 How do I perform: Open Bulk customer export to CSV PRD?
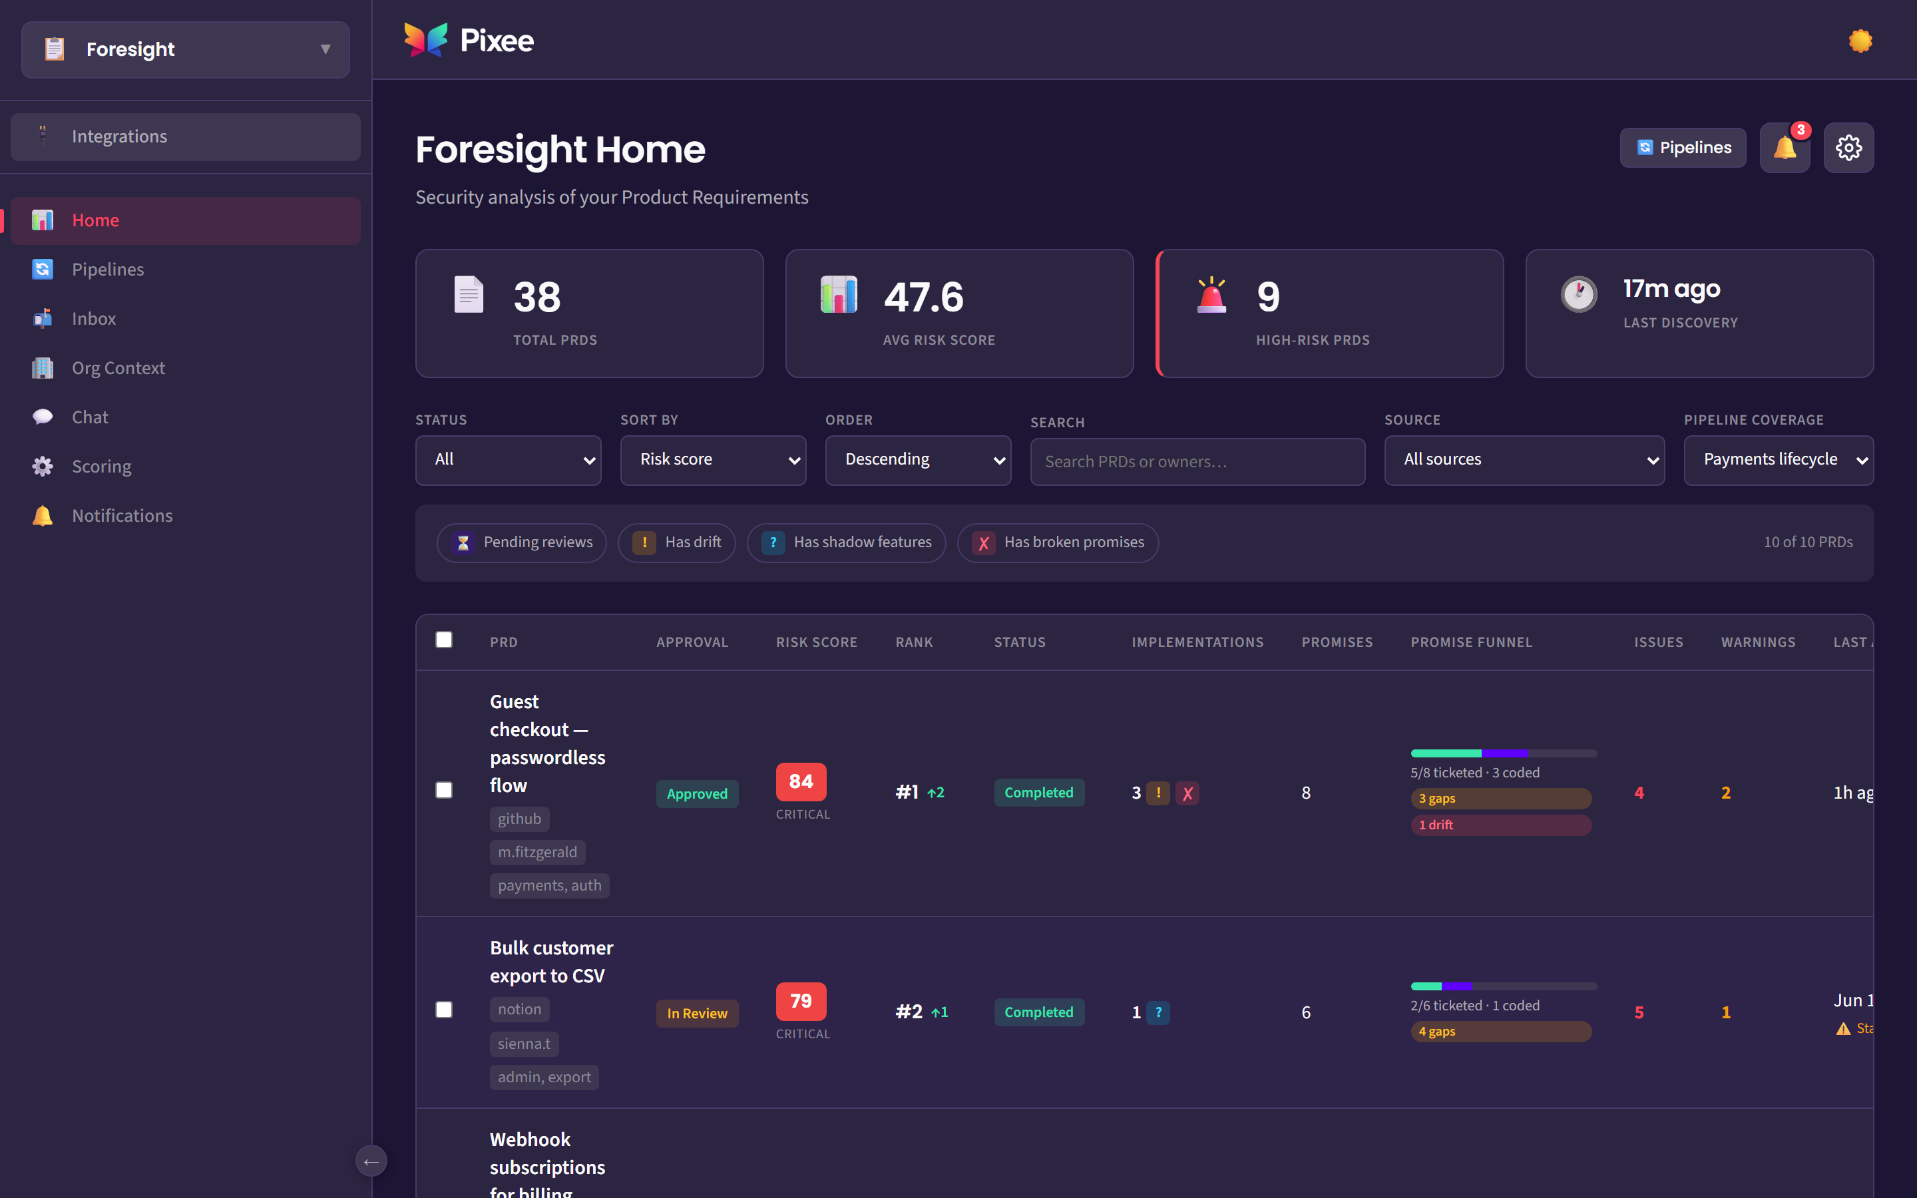(x=551, y=962)
